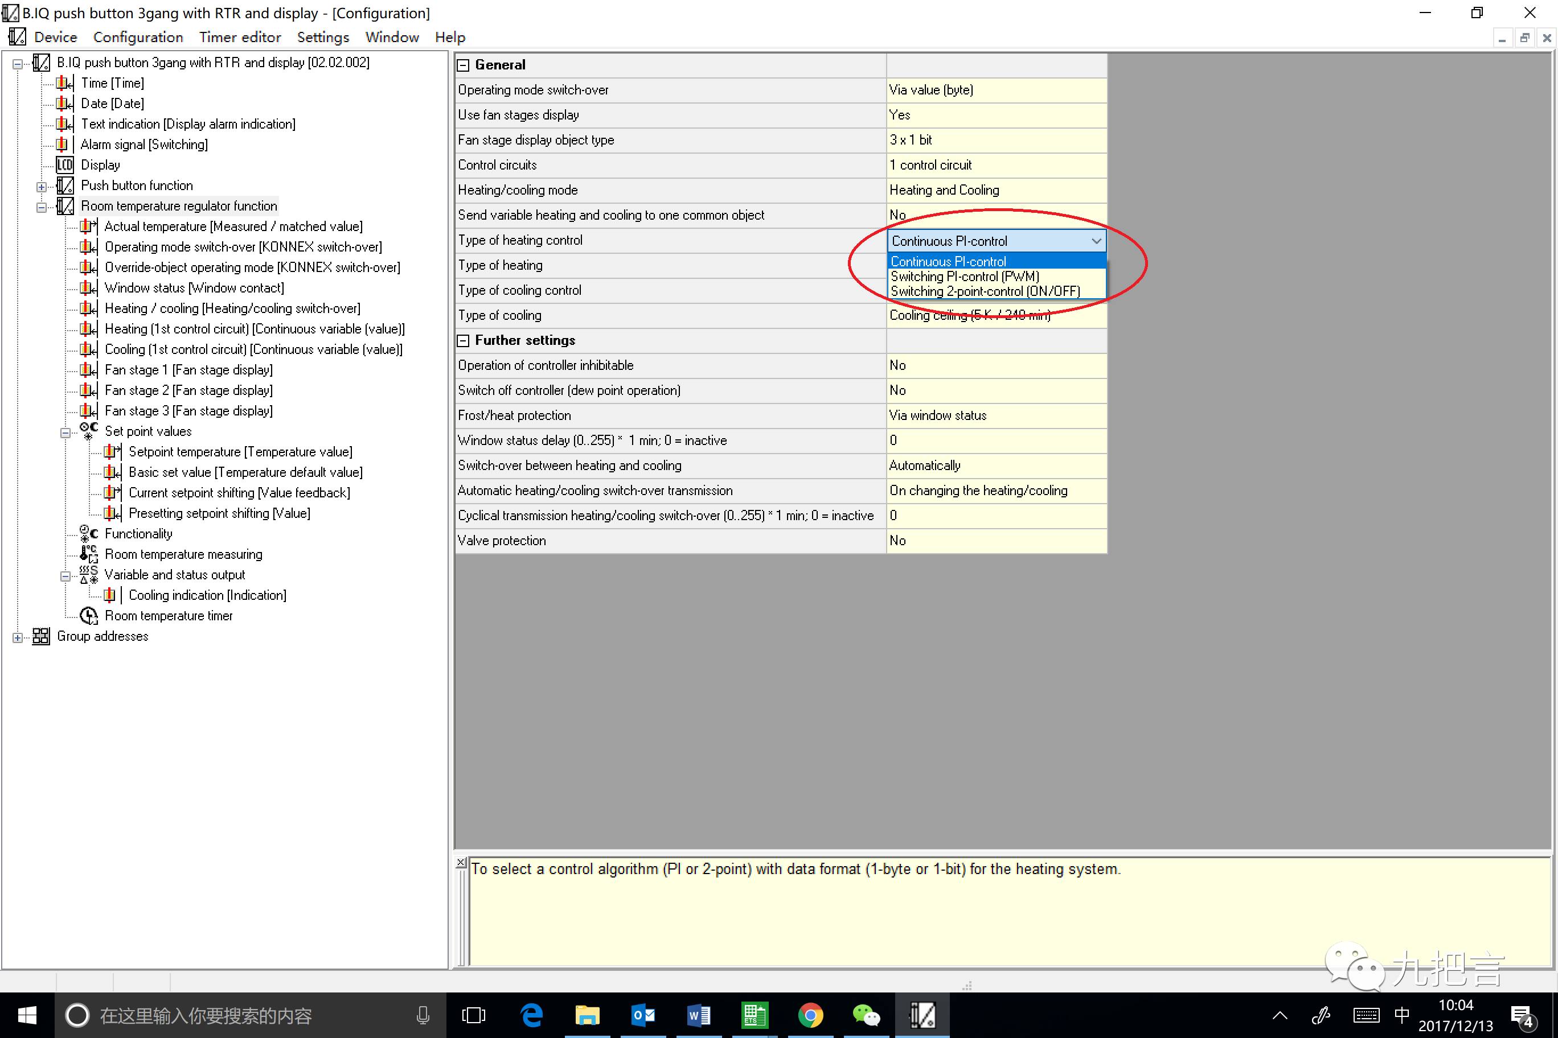The width and height of the screenshot is (1558, 1038).
Task: Click the Display LCD icon in tree
Action: pos(64,165)
